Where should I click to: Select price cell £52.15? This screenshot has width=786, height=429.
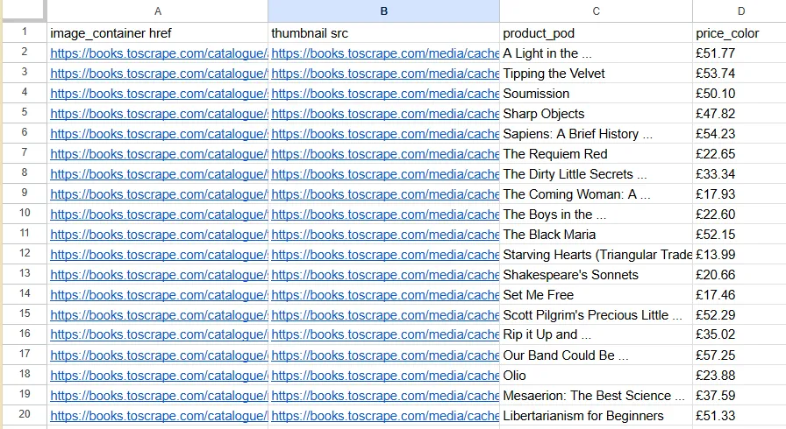[x=740, y=234]
